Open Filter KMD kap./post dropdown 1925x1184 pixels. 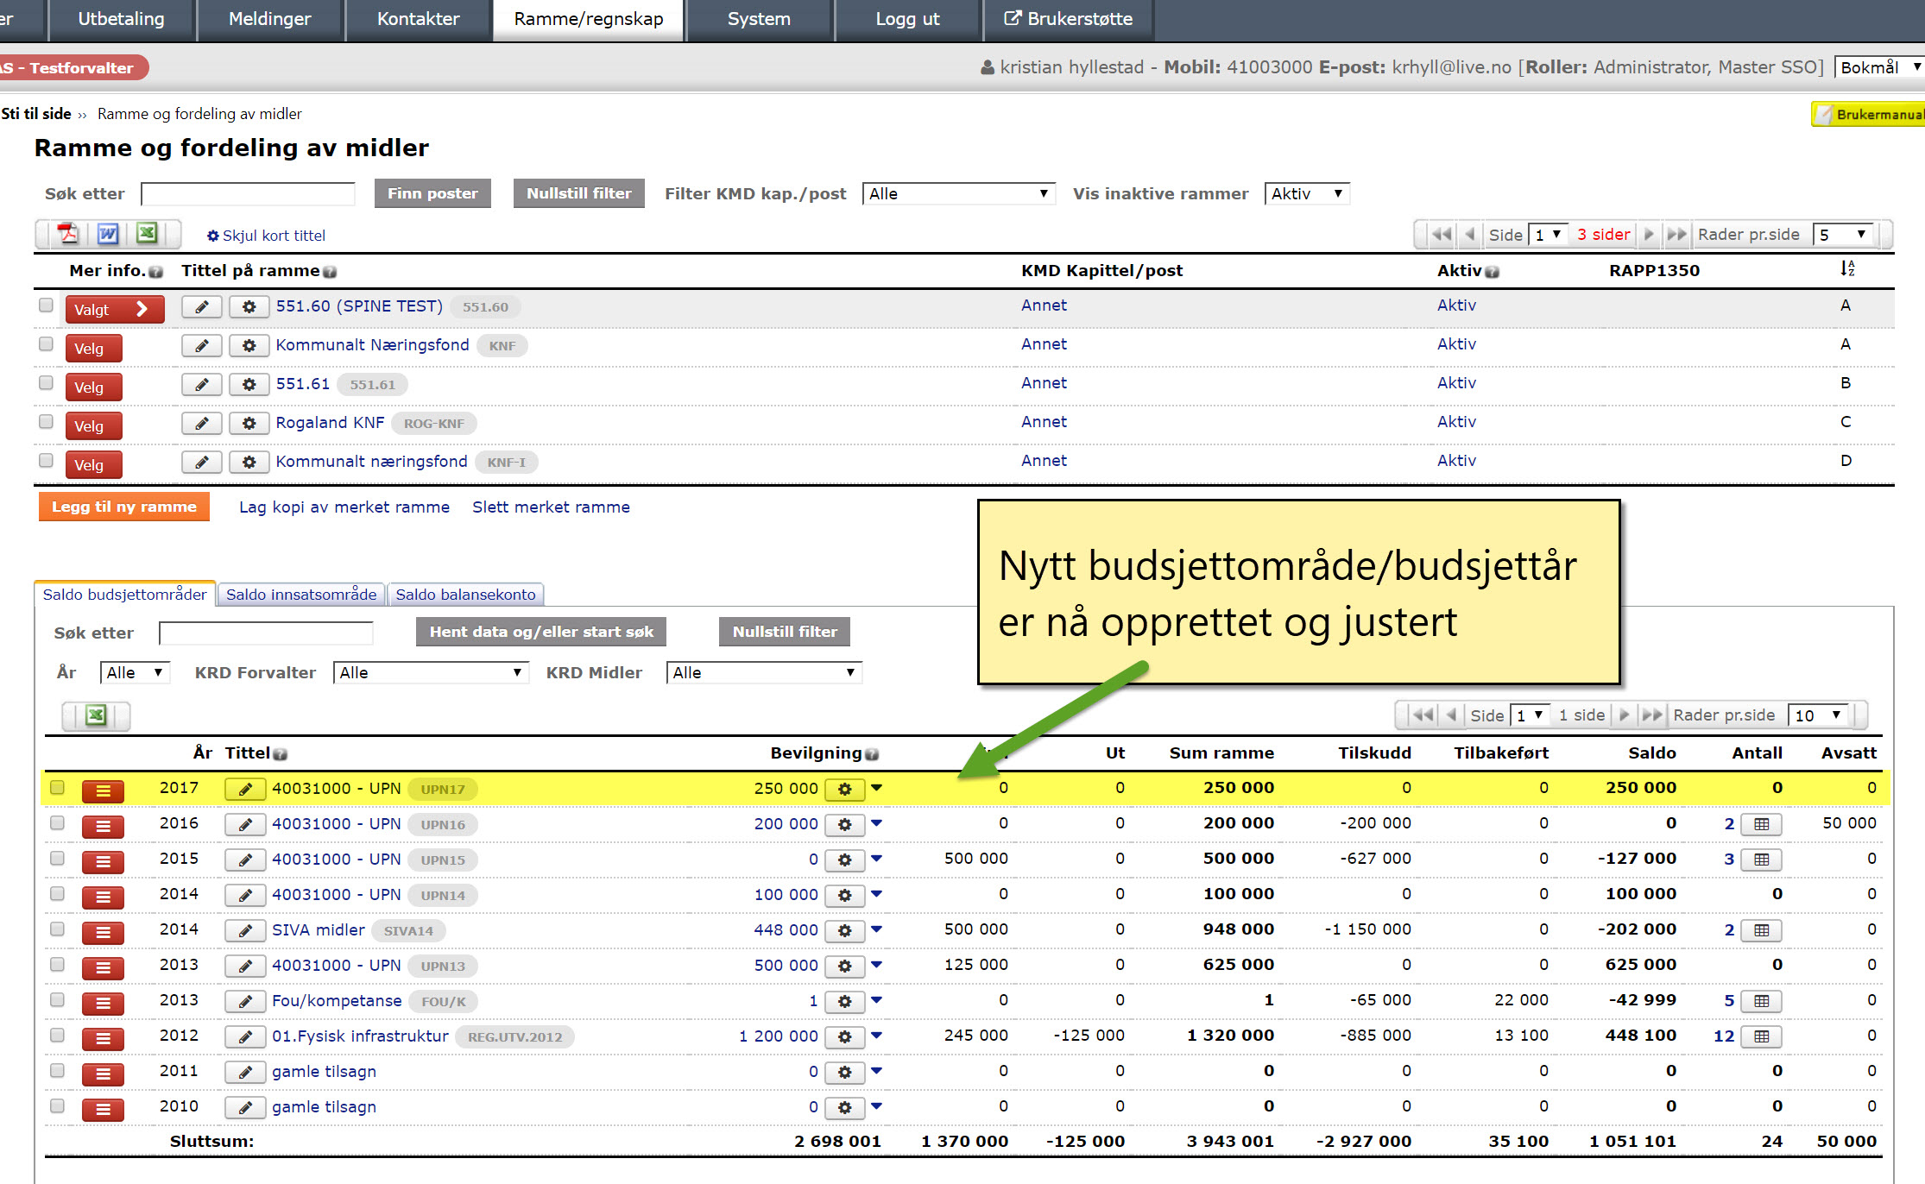[958, 194]
